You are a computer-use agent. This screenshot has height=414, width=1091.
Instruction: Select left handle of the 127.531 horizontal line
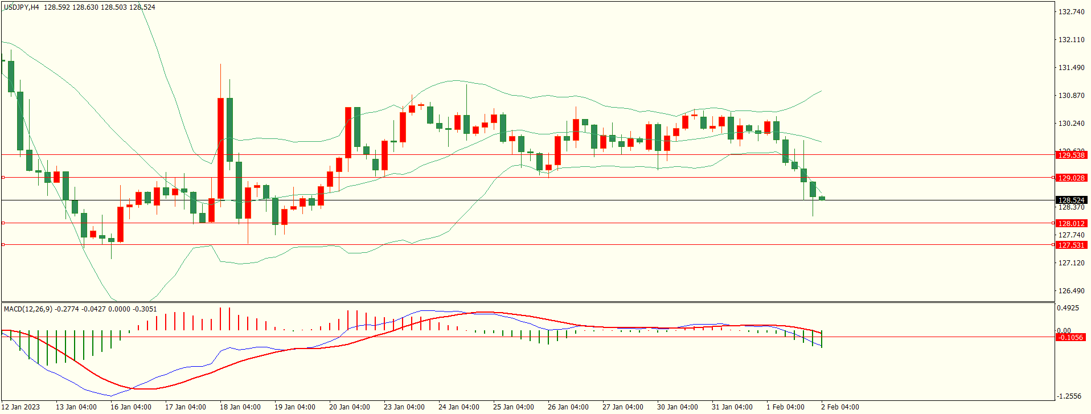coord(3,245)
